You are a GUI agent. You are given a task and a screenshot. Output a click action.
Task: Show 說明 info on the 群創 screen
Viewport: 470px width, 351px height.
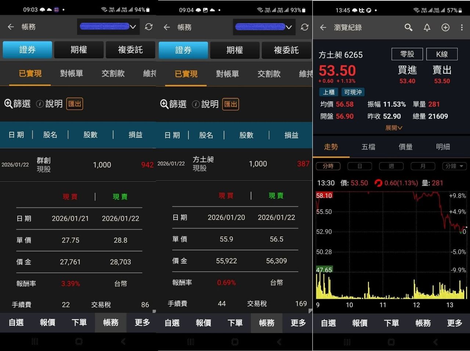(x=50, y=104)
